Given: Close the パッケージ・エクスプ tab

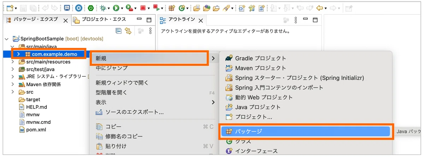Looking at the screenshot, I should 65,20.
